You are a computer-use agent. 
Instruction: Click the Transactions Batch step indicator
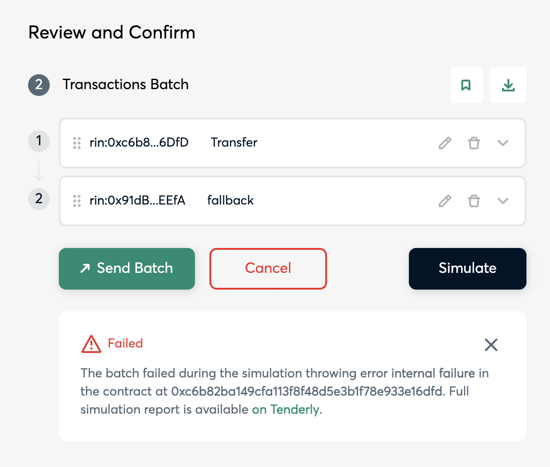[39, 85]
